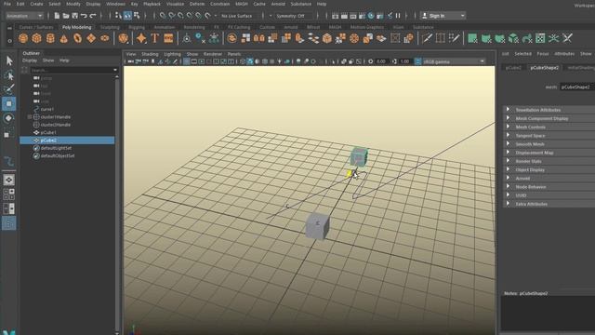The width and height of the screenshot is (595, 335).
Task: Select pCube1 in the Outliner
Action: (48, 132)
